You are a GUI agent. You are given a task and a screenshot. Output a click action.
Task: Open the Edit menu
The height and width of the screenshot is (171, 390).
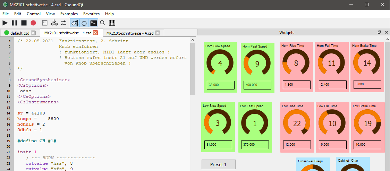tap(18, 14)
